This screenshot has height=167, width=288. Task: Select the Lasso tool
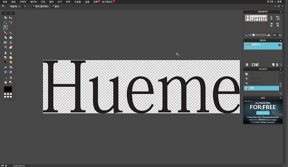[x=11, y=22]
